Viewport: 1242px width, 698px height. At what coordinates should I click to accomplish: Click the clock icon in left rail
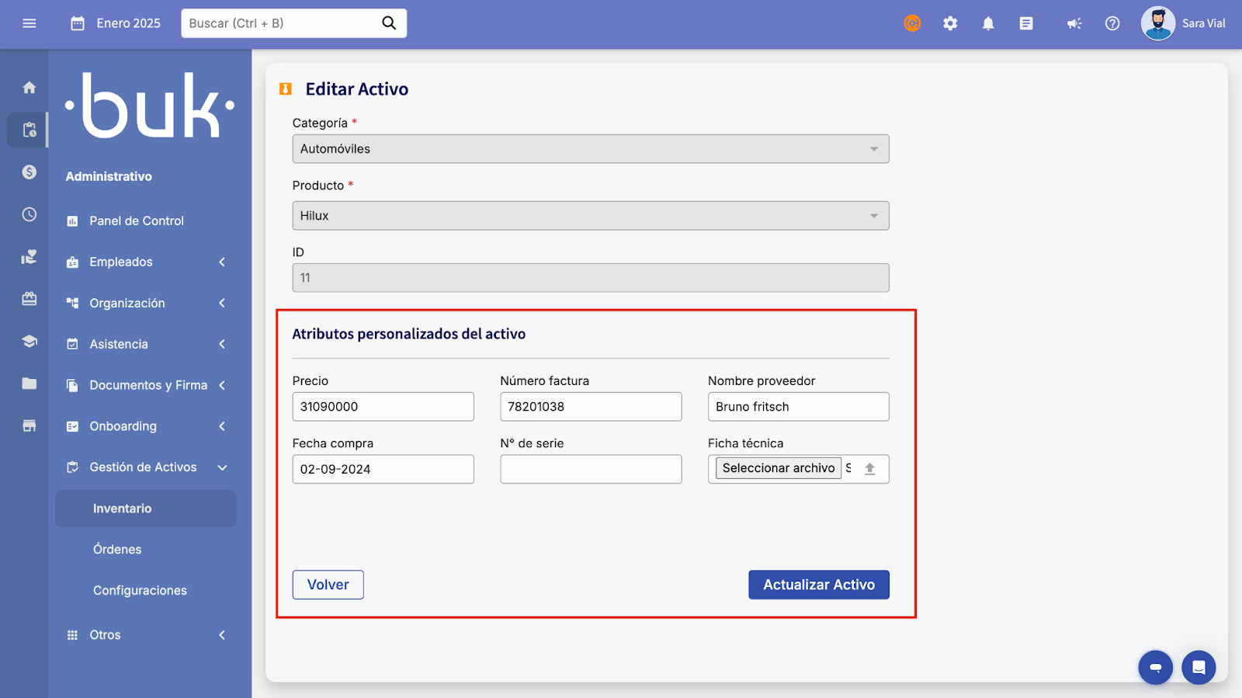tap(29, 214)
